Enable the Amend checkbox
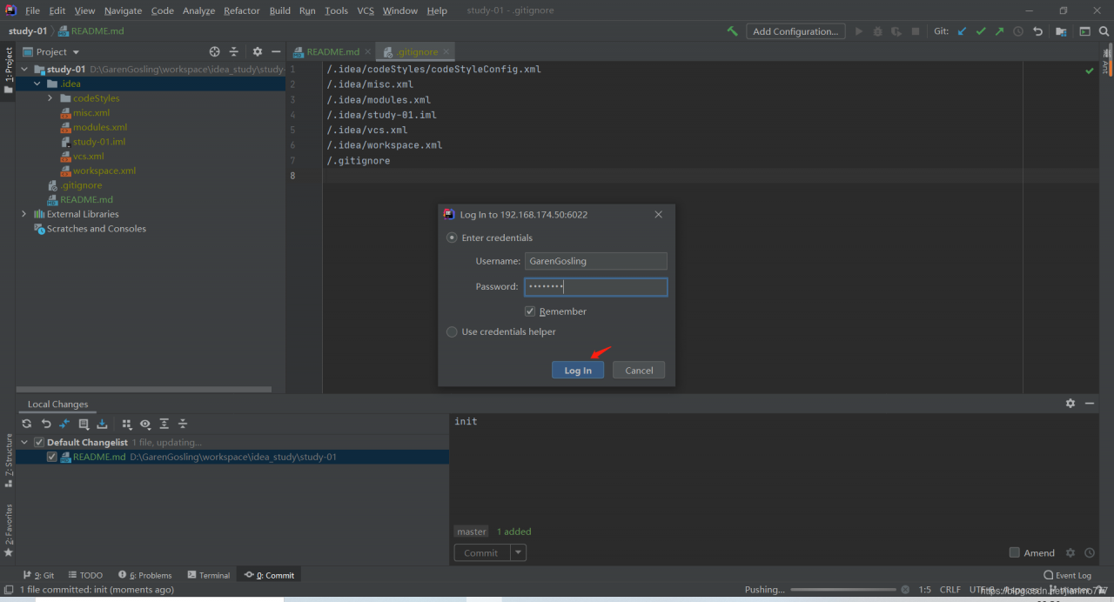 coord(1014,552)
